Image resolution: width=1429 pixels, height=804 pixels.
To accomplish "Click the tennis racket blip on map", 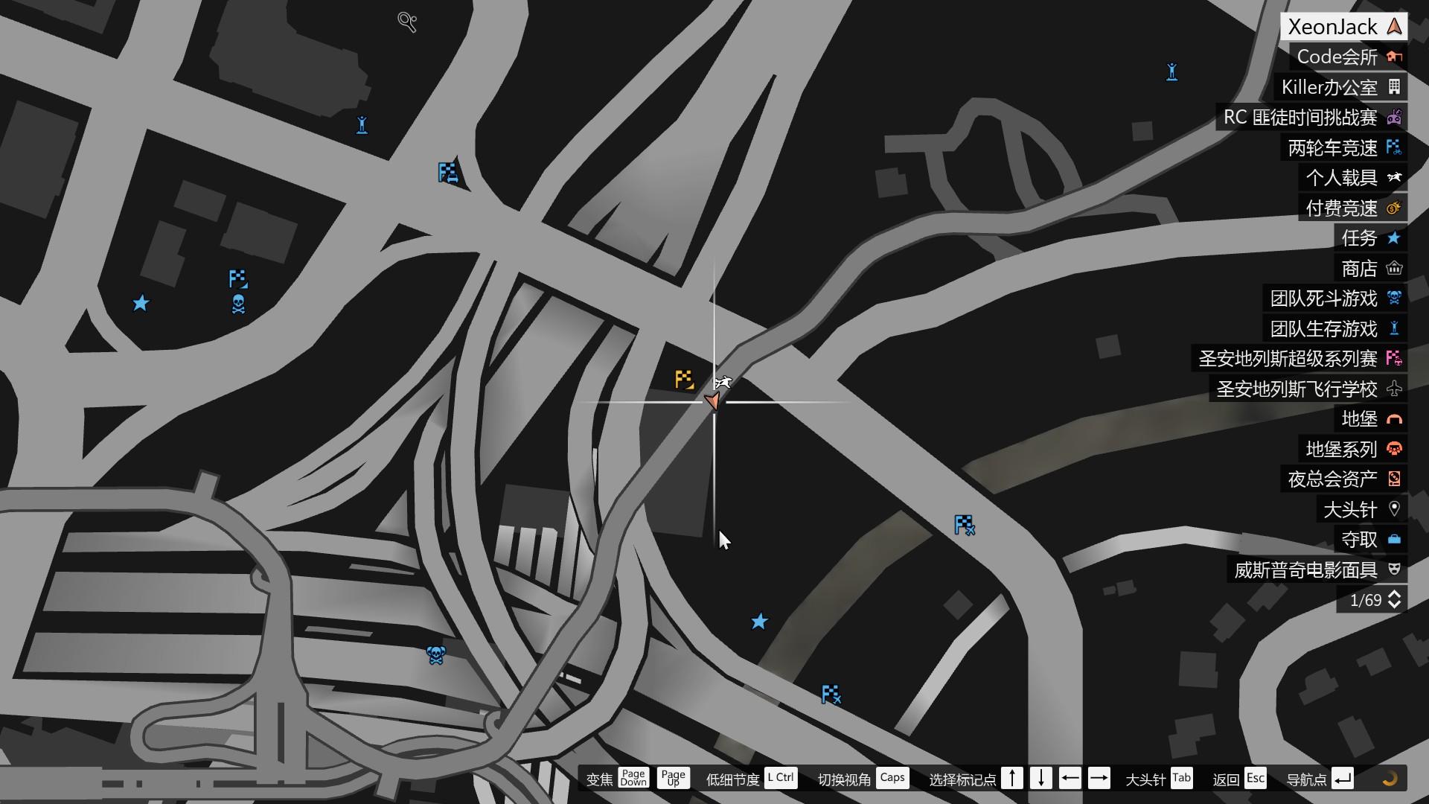I will (407, 22).
